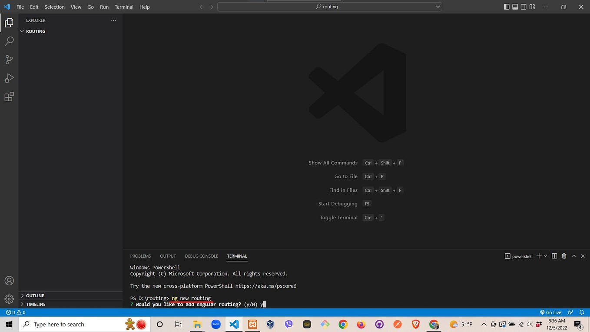
Task: Switch to the PROBLEMS tab
Action: (140, 256)
